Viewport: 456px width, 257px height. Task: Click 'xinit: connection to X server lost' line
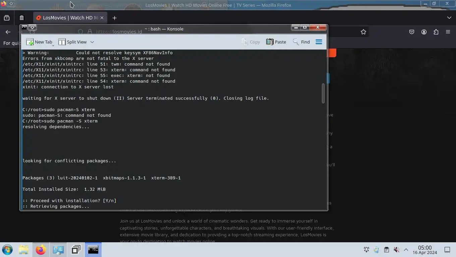(68, 87)
